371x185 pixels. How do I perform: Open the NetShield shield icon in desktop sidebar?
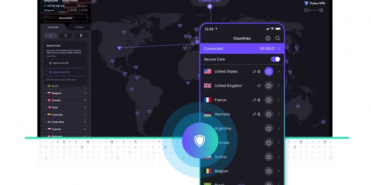click(x=65, y=36)
